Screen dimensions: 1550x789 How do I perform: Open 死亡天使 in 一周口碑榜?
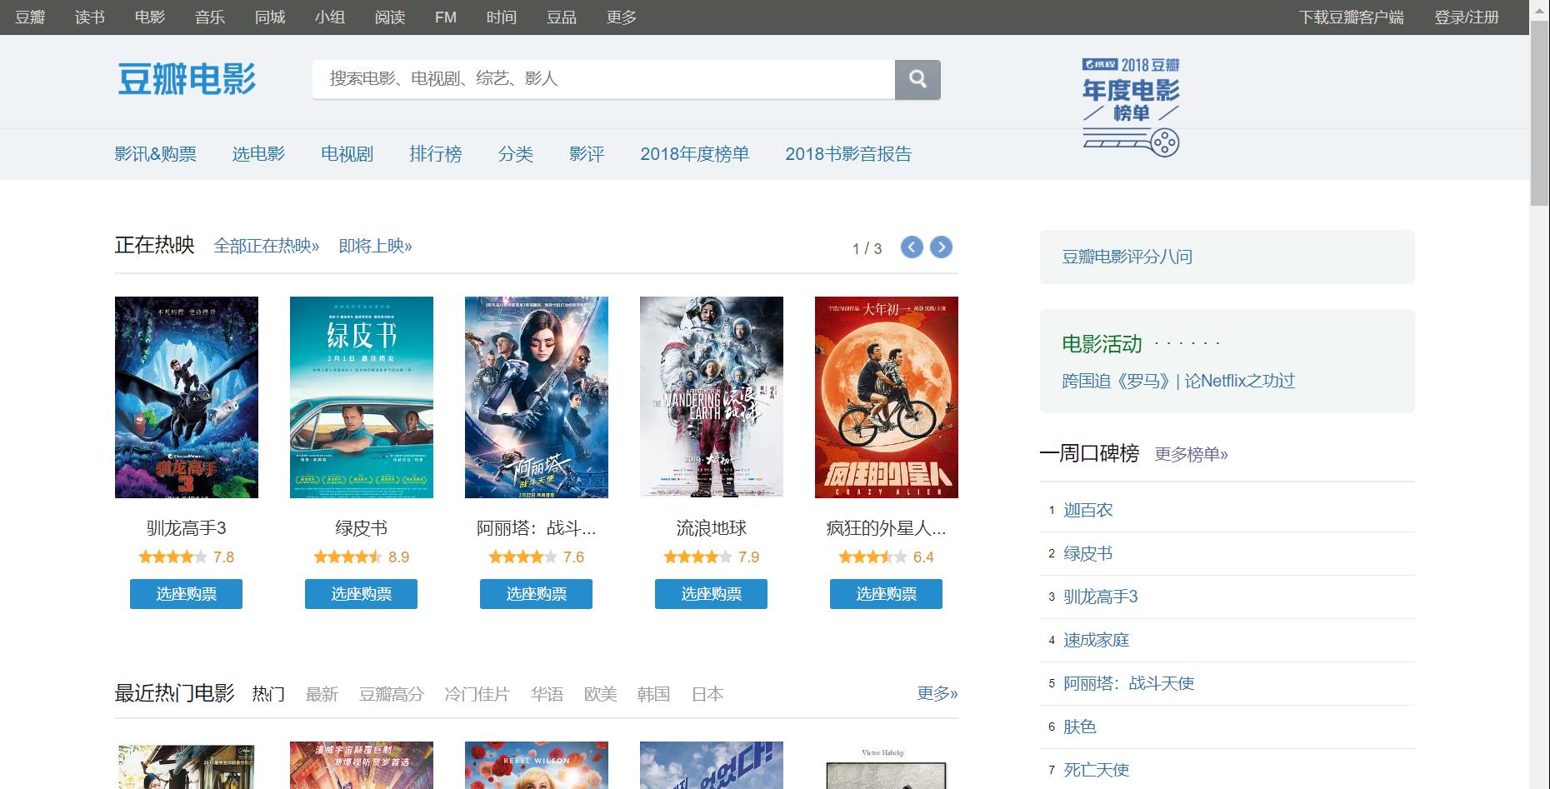coord(1097,770)
